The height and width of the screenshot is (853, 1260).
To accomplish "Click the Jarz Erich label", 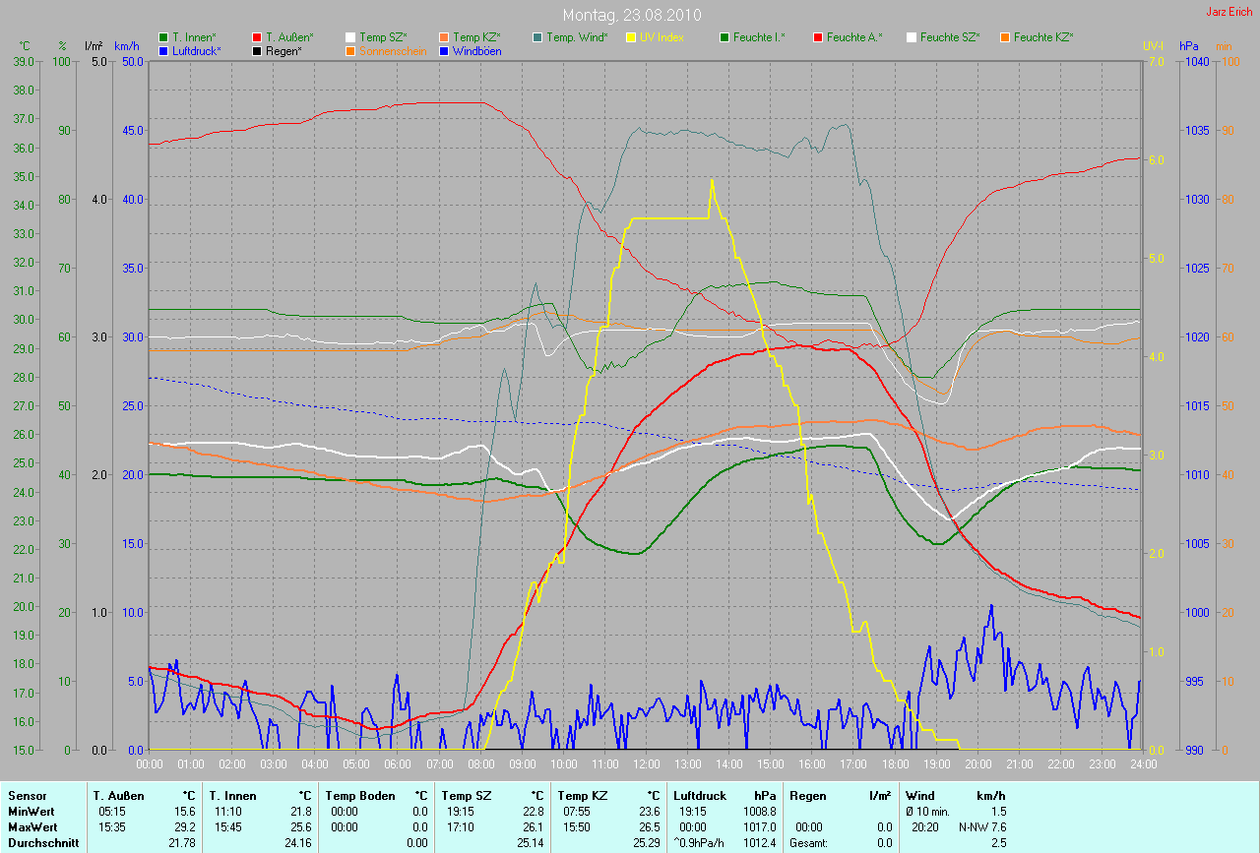I will [x=1228, y=12].
